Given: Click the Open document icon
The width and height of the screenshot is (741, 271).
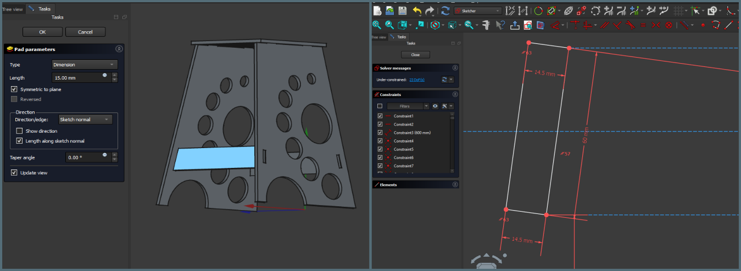Looking at the screenshot, I should [390, 11].
